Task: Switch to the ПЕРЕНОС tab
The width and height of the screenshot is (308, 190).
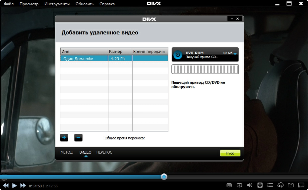Action: (x=104, y=152)
